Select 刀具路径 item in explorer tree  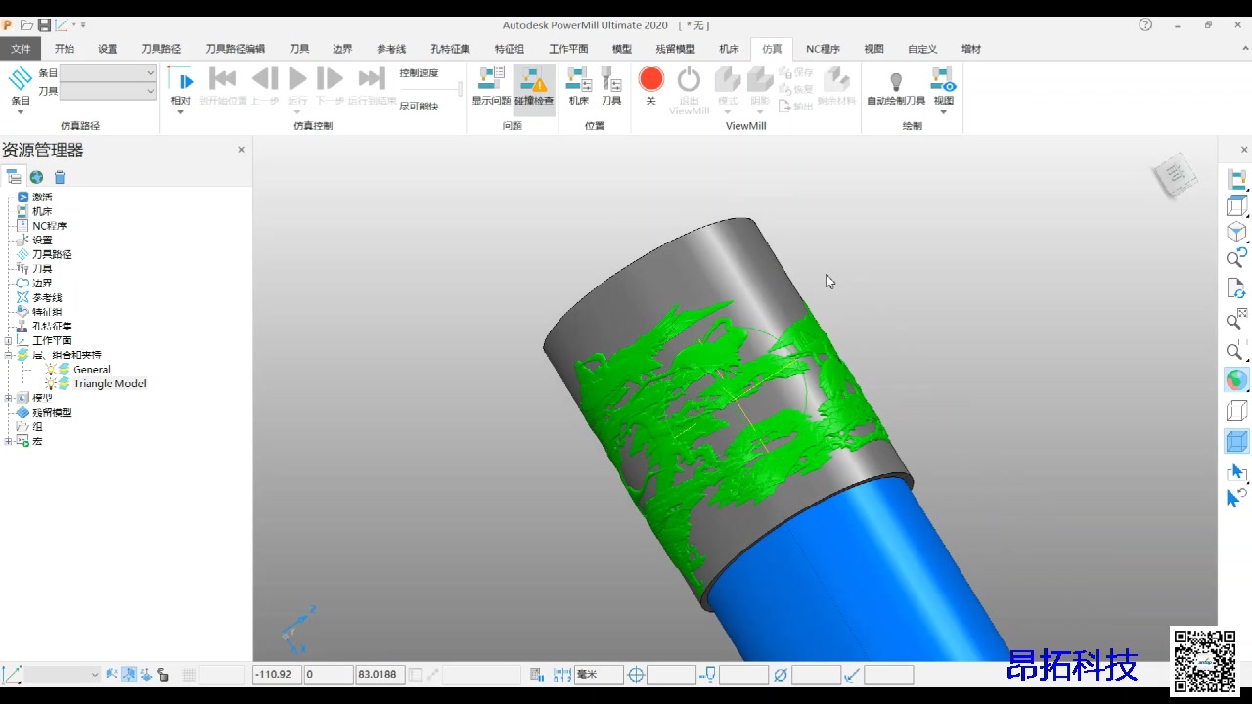(52, 254)
